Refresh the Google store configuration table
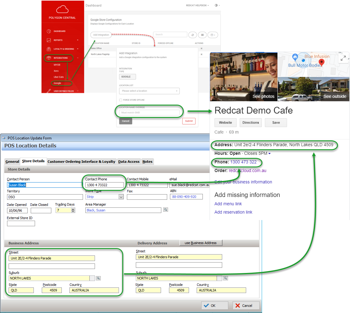Image resolution: width=350 pixels, height=313 pixels. click(193, 35)
